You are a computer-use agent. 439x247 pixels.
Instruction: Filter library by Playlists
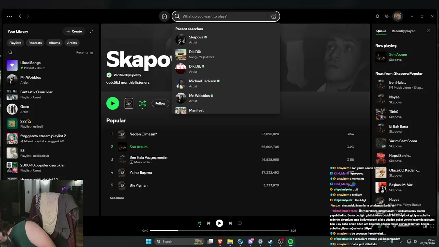tap(15, 43)
